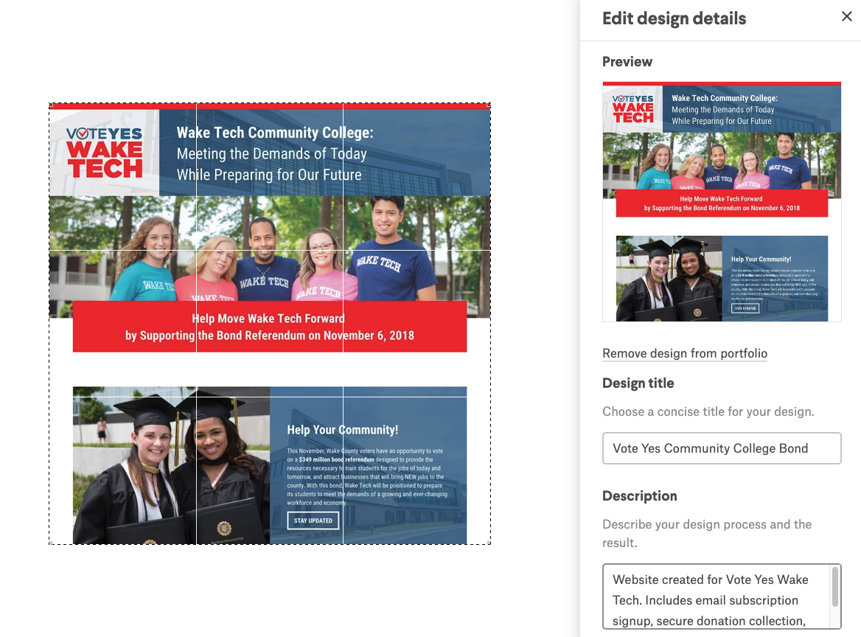Click the Help Your Community! heading
Viewport: 861px width, 637px height.
coord(343,430)
